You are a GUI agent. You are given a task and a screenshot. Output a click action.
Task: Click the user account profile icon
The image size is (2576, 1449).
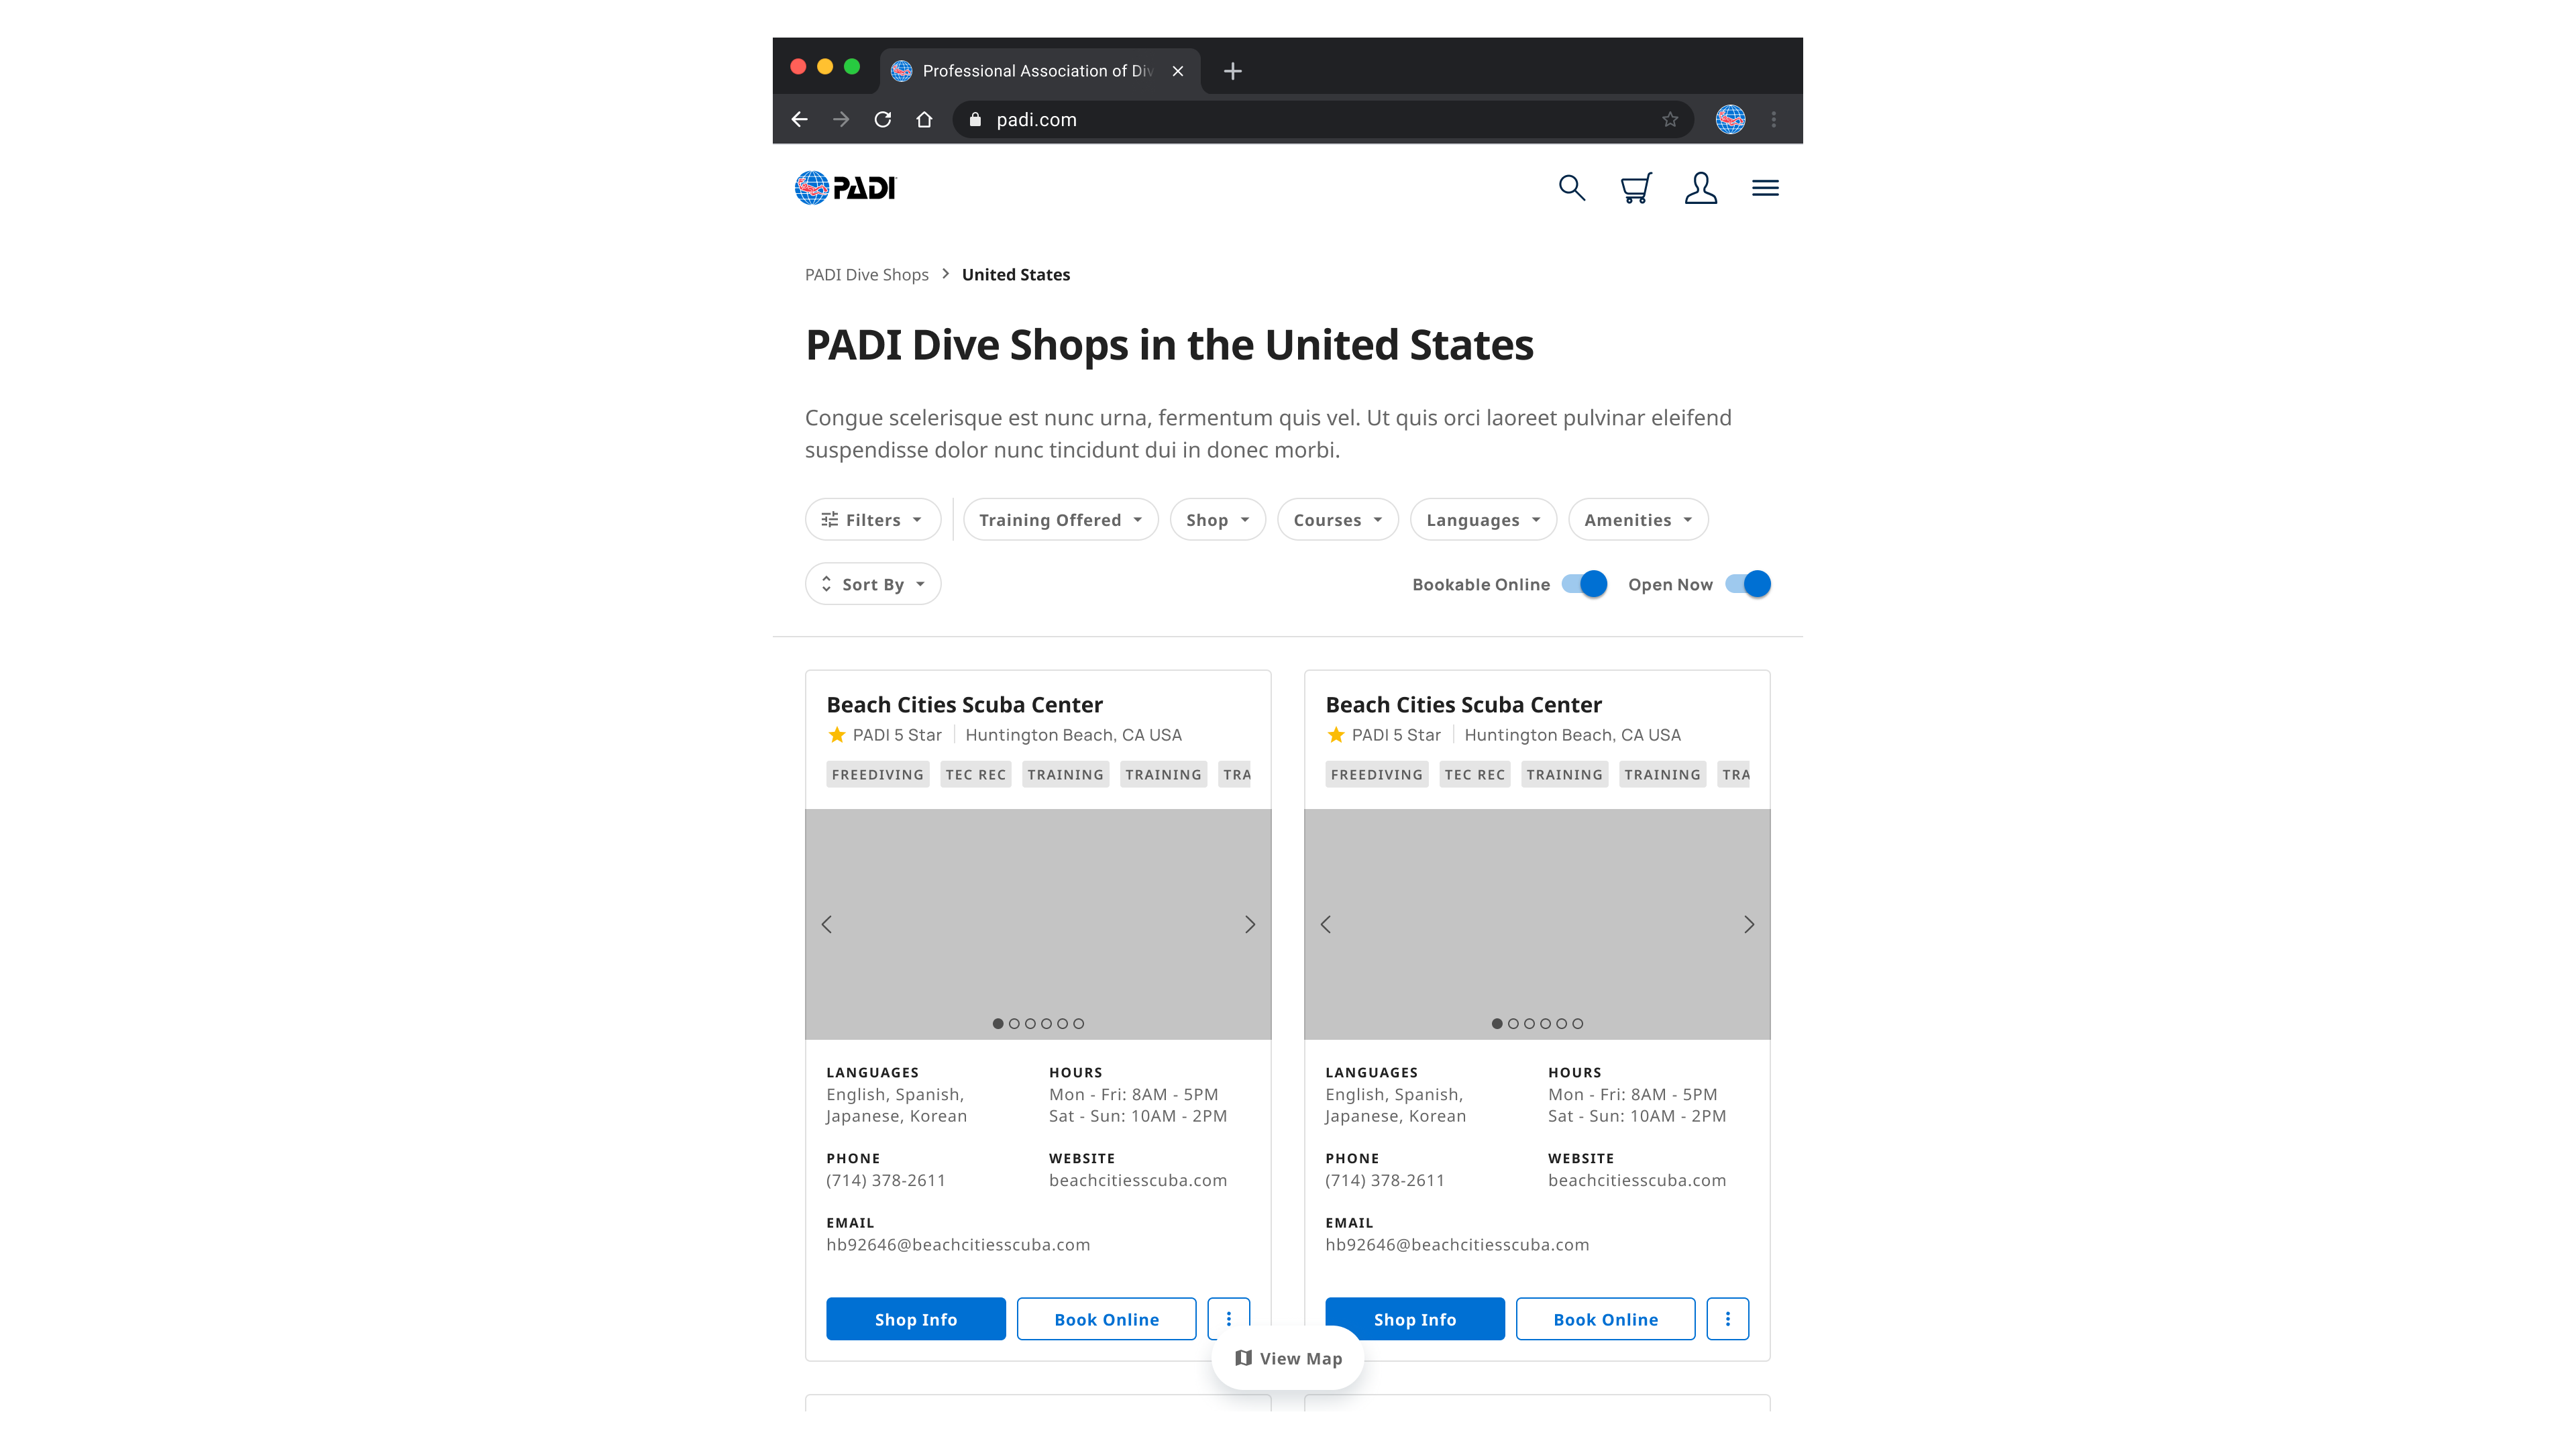coord(1700,188)
